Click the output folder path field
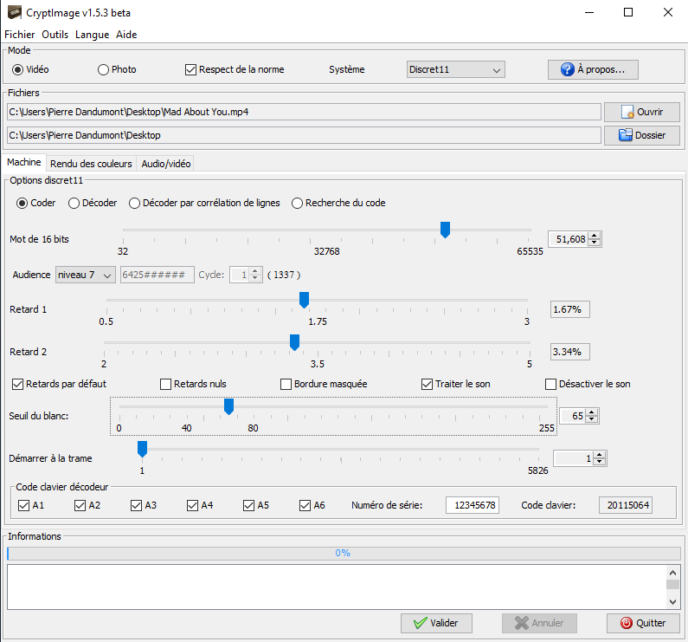The width and height of the screenshot is (688, 642). click(x=304, y=135)
